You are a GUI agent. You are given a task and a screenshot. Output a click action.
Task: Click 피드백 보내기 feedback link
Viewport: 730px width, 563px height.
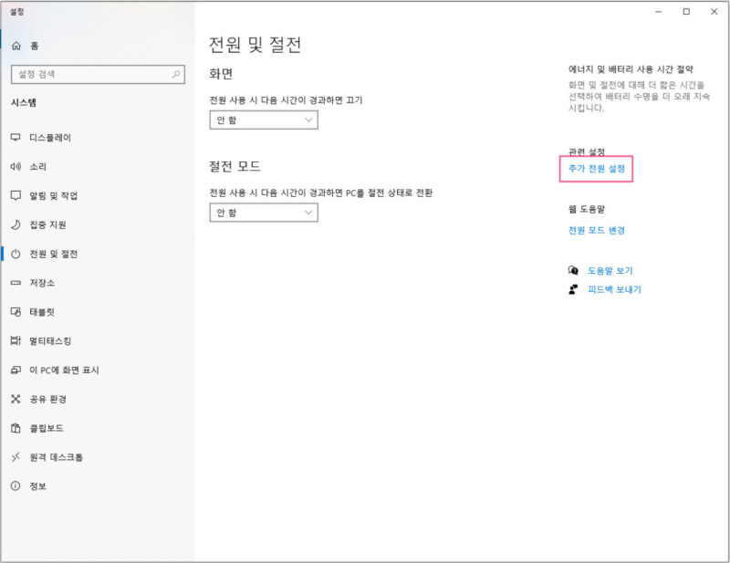[614, 290]
